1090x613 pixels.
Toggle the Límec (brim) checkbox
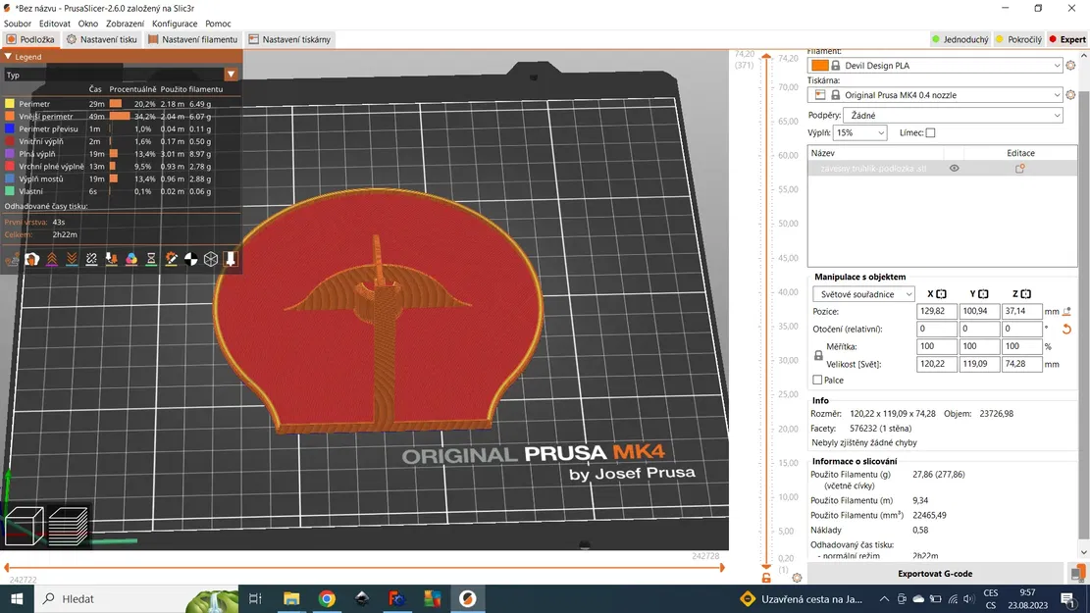point(930,132)
